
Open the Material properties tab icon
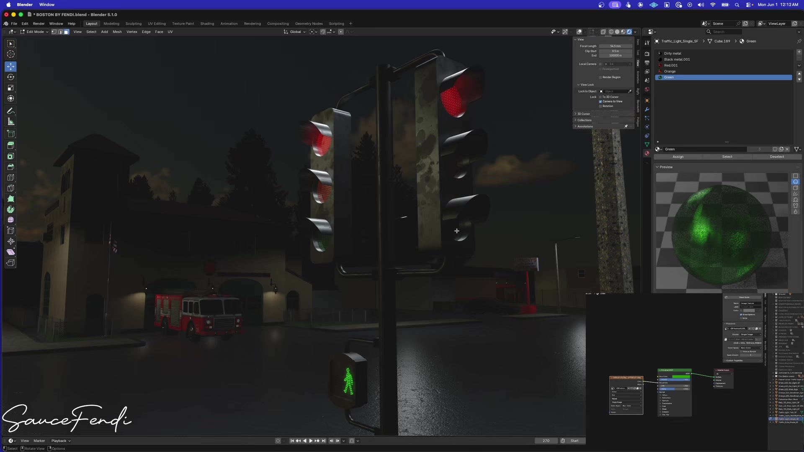[647, 153]
